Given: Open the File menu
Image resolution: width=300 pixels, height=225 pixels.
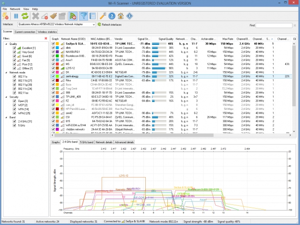Looking at the screenshot, I should coord(5,9).
